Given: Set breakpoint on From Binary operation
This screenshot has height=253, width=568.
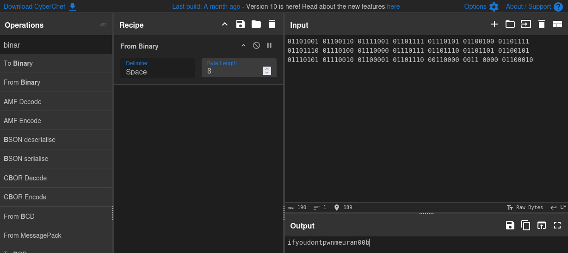Looking at the screenshot, I should (x=269, y=46).
